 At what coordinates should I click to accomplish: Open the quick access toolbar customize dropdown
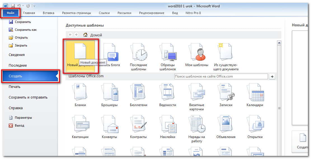point(34,6)
